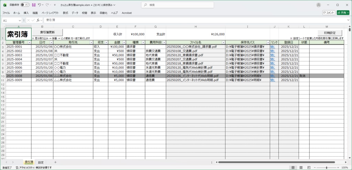Click the 初期設定 button
The height and width of the screenshot is (170, 352).
[330, 33]
